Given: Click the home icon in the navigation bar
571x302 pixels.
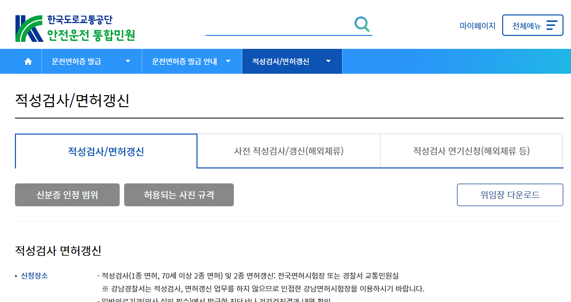Looking at the screenshot, I should pyautogui.click(x=27, y=61).
